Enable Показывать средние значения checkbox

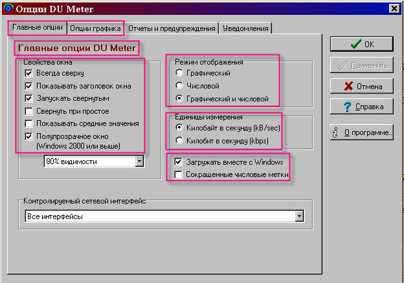(x=28, y=123)
